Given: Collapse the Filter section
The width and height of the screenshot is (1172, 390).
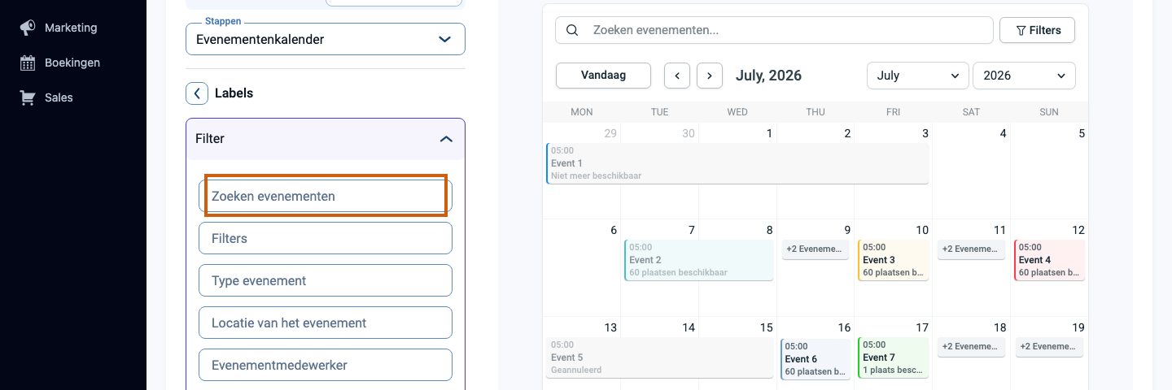Looking at the screenshot, I should point(446,139).
